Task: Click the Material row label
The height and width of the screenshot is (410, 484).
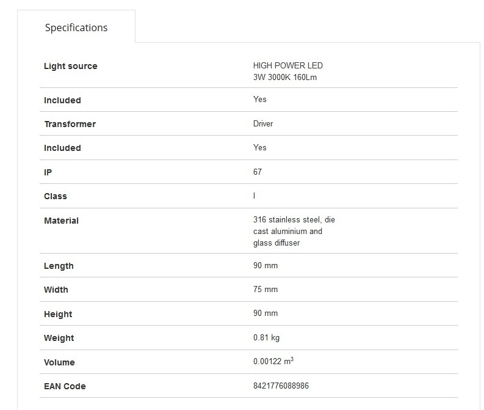Action: point(61,221)
